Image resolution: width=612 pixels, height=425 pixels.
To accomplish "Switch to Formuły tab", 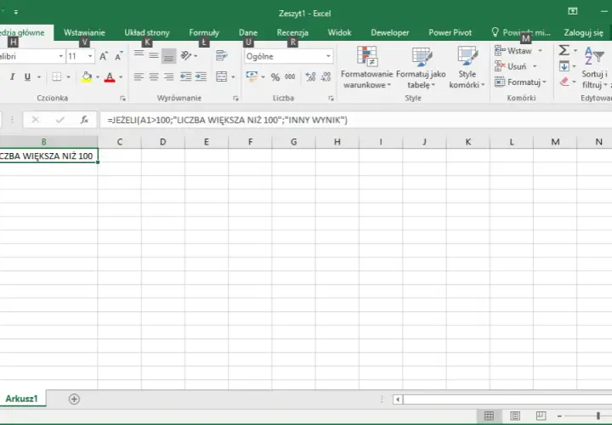I will 204,33.
